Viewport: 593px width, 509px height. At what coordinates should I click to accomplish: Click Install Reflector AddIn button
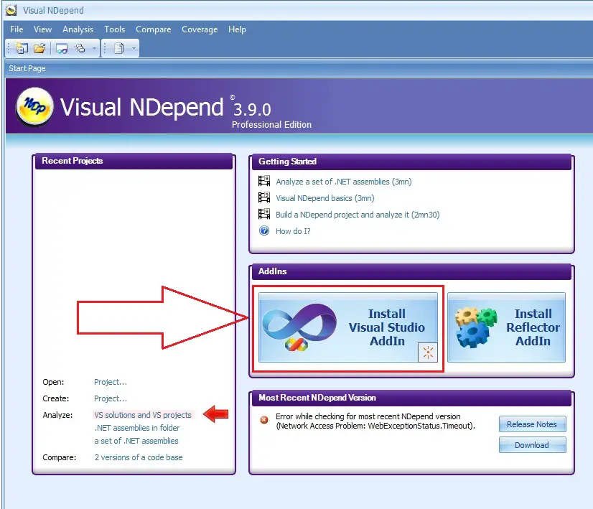click(506, 327)
